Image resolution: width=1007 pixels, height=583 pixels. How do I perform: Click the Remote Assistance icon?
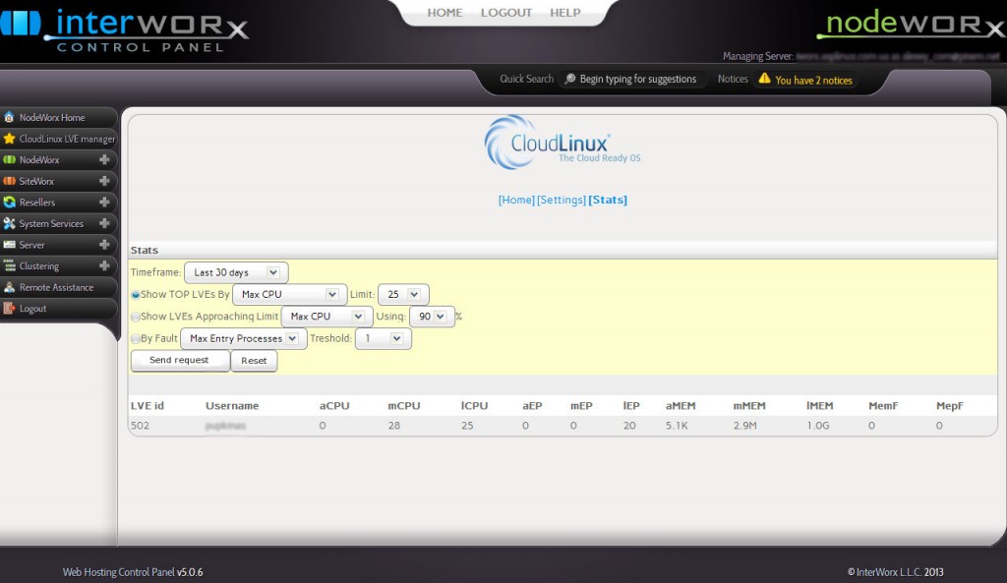[9, 287]
